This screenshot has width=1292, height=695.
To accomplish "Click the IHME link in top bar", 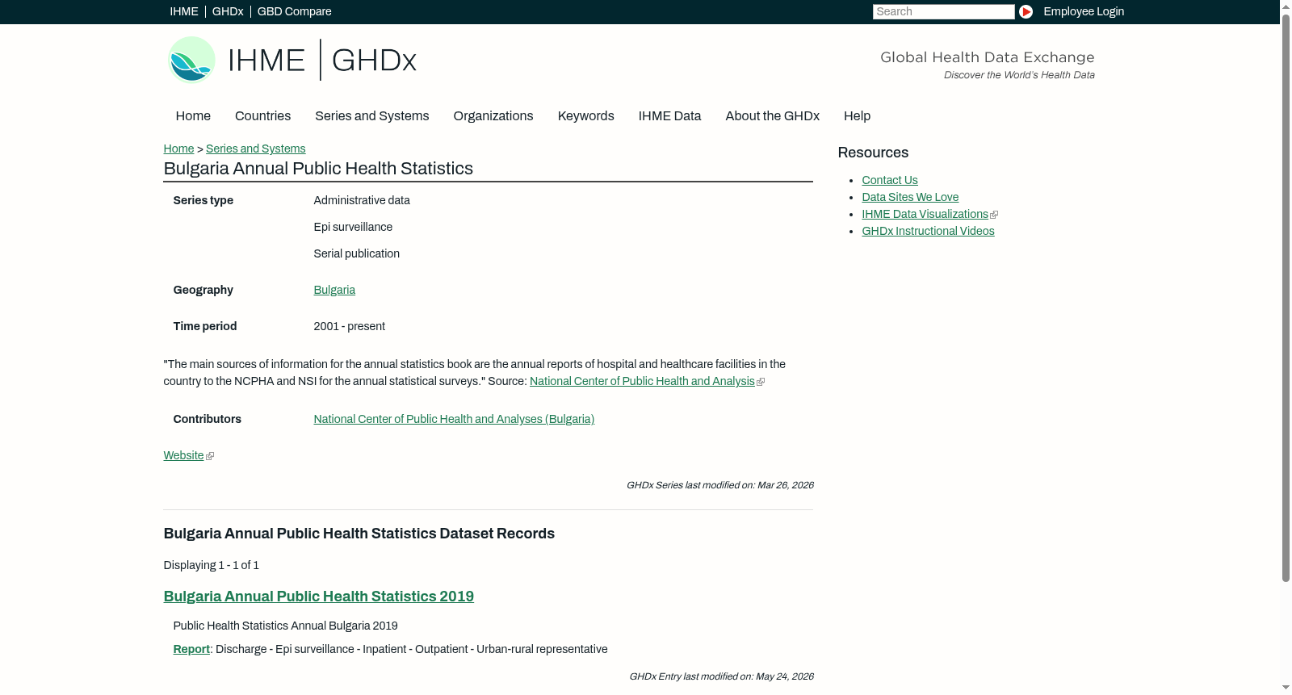I will coord(184,11).
